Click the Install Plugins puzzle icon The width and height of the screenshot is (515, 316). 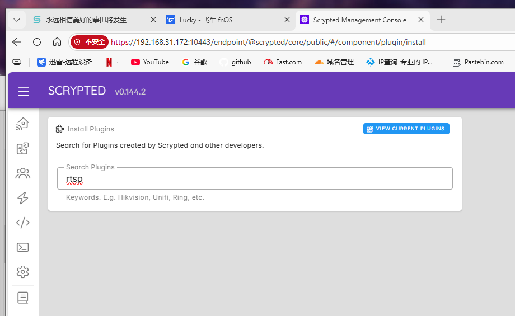[60, 129]
